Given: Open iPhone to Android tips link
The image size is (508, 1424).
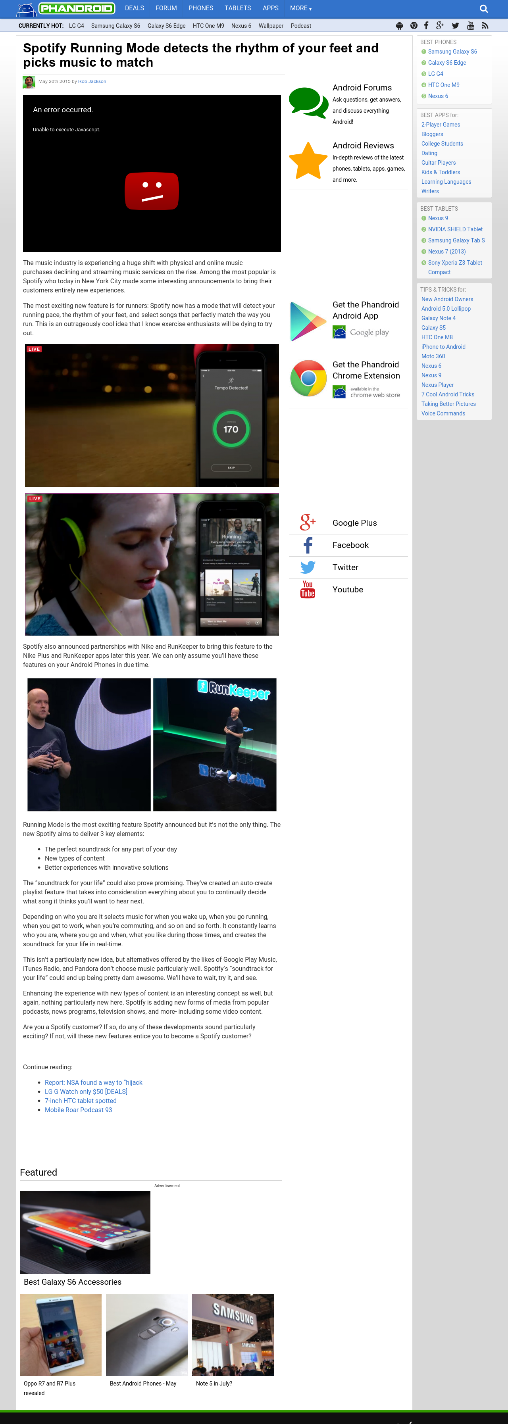Looking at the screenshot, I should (443, 347).
